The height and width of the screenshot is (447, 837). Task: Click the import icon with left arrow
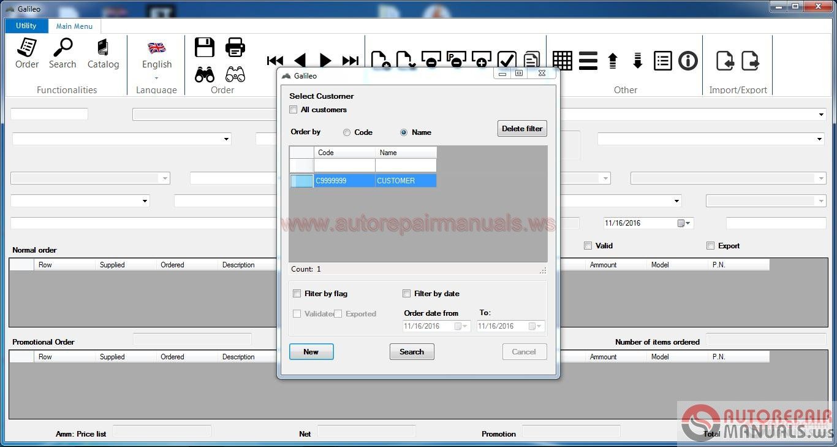(x=725, y=61)
